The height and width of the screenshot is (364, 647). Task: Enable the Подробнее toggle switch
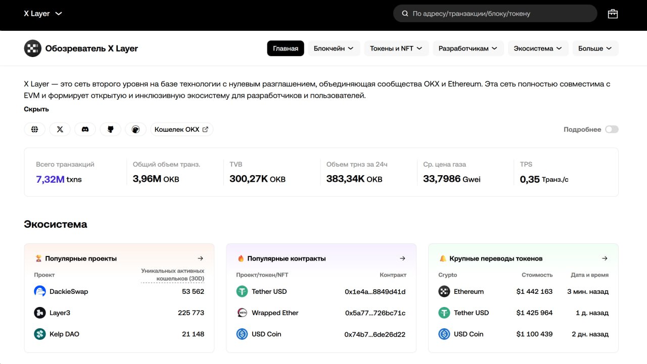pyautogui.click(x=612, y=129)
